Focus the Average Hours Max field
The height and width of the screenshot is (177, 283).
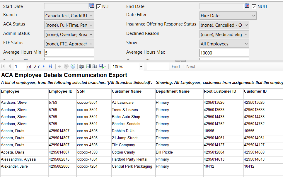pyautogui.click(x=224, y=53)
